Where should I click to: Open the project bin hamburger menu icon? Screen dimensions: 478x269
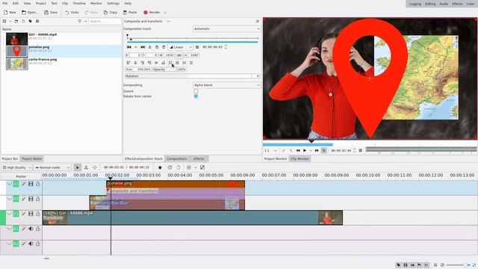coord(37,22)
